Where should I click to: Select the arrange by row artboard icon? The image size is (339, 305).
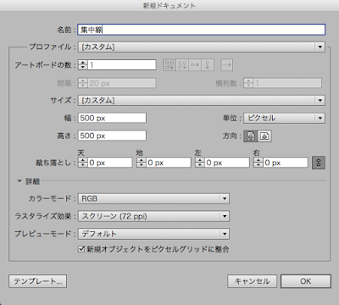[x=195, y=65]
